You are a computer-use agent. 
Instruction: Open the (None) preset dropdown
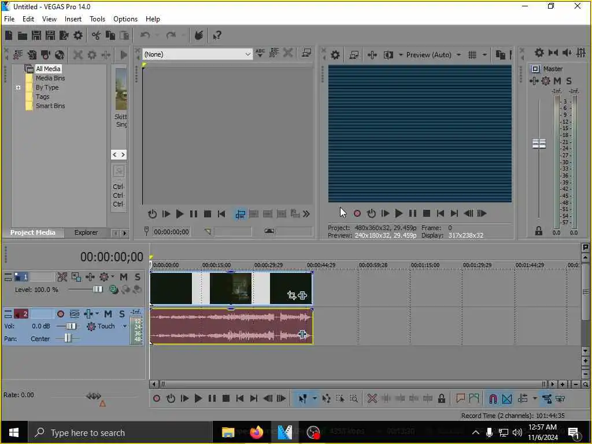197,54
